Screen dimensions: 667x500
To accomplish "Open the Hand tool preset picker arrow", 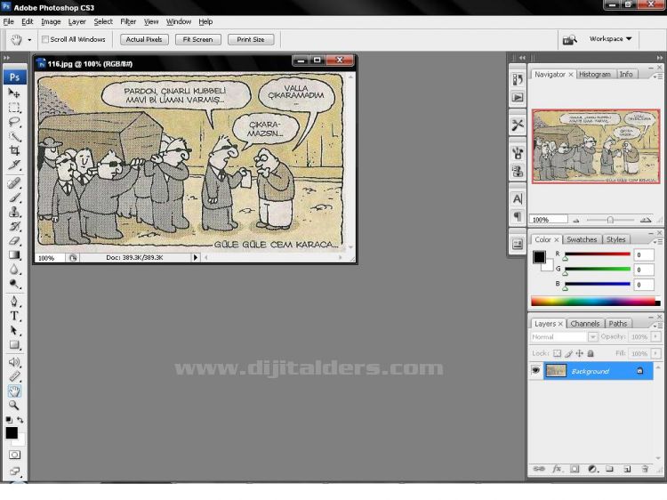I will click(x=29, y=40).
